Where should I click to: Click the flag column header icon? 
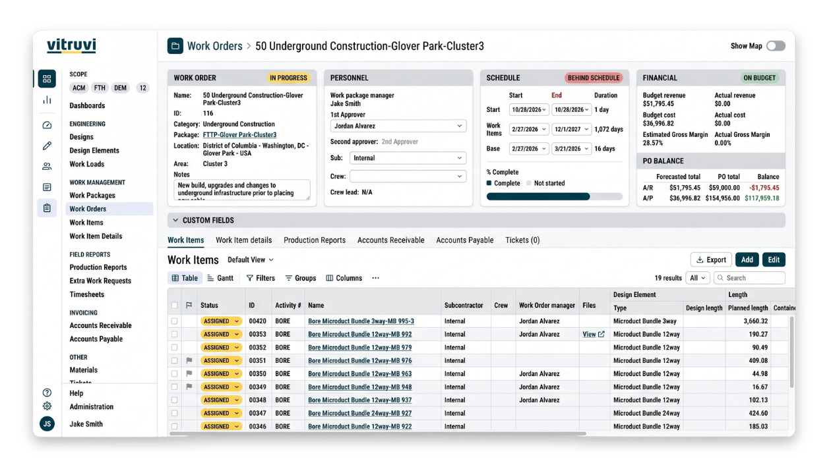189,306
